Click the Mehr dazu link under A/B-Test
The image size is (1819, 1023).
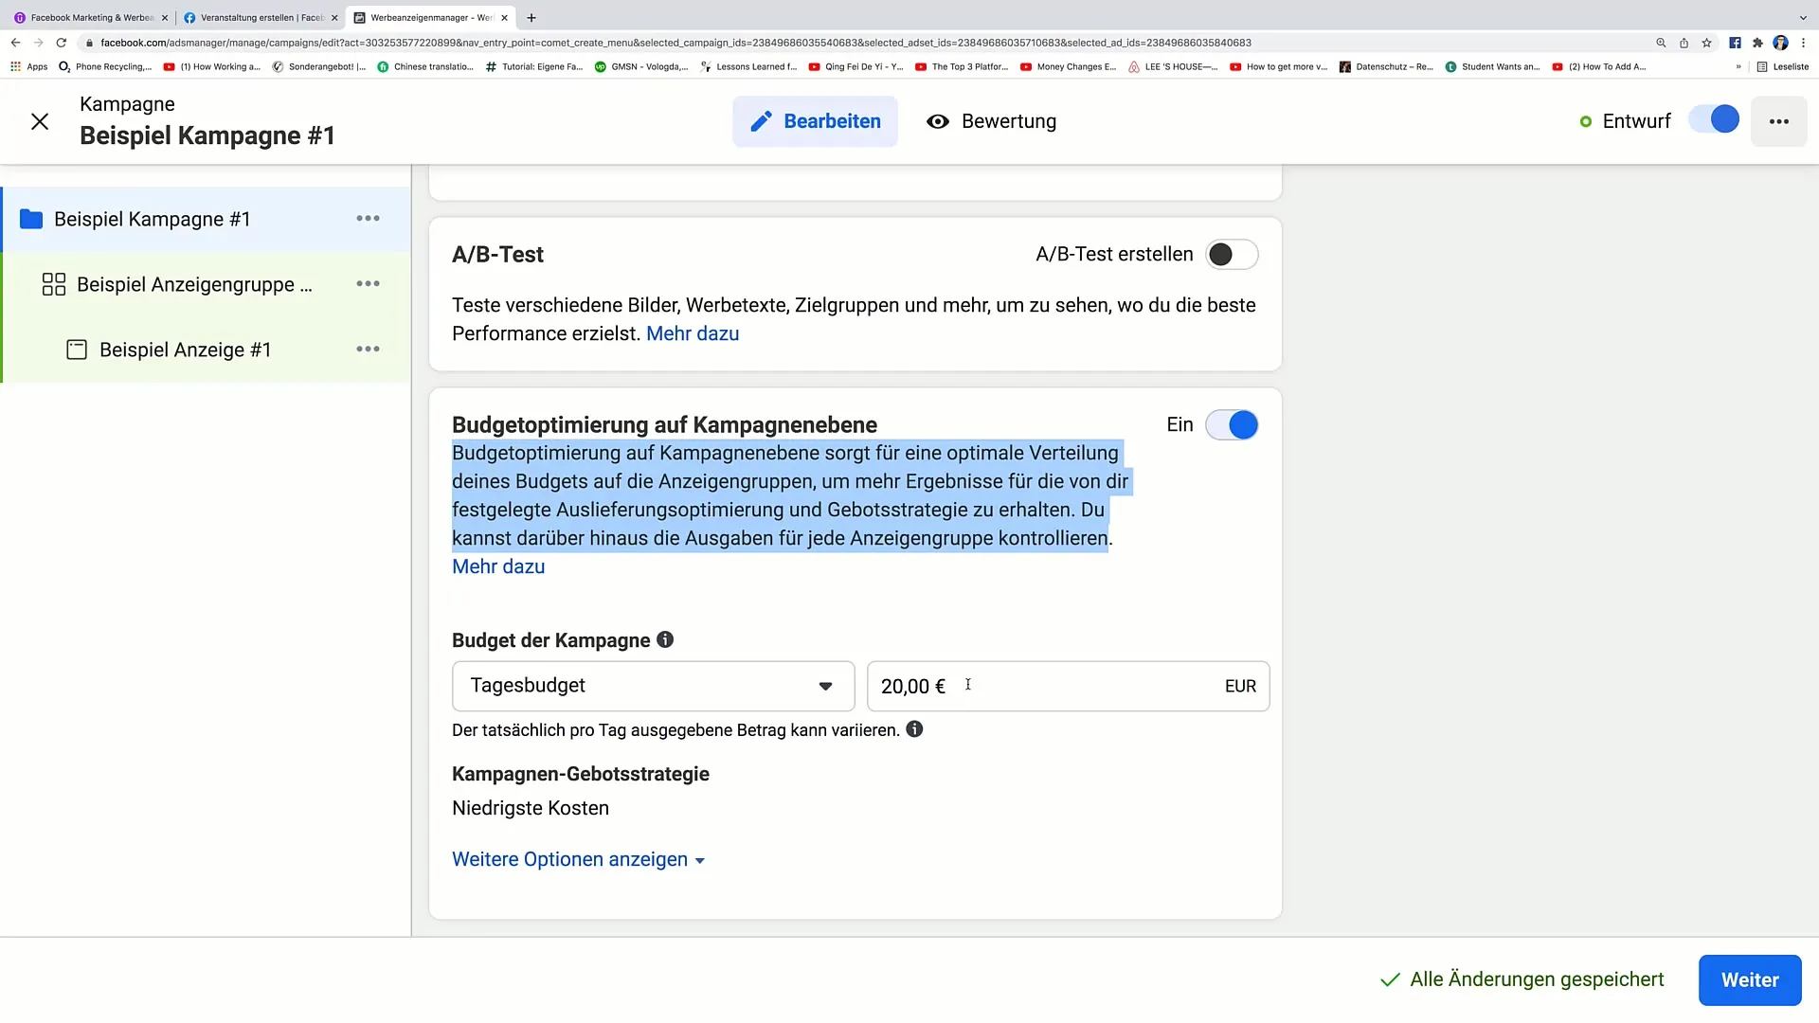coord(693,332)
